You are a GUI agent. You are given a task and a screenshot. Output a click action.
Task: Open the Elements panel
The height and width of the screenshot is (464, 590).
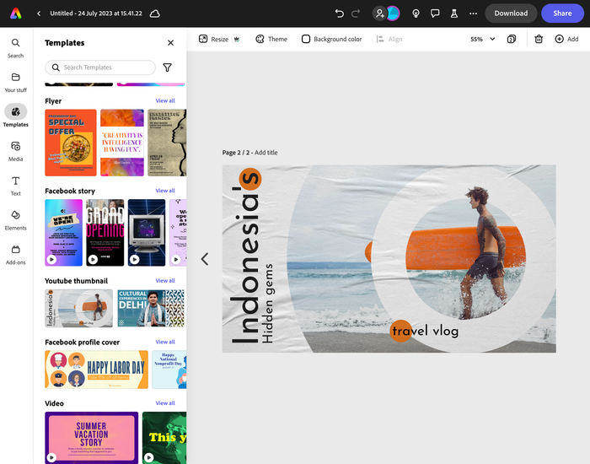15,219
